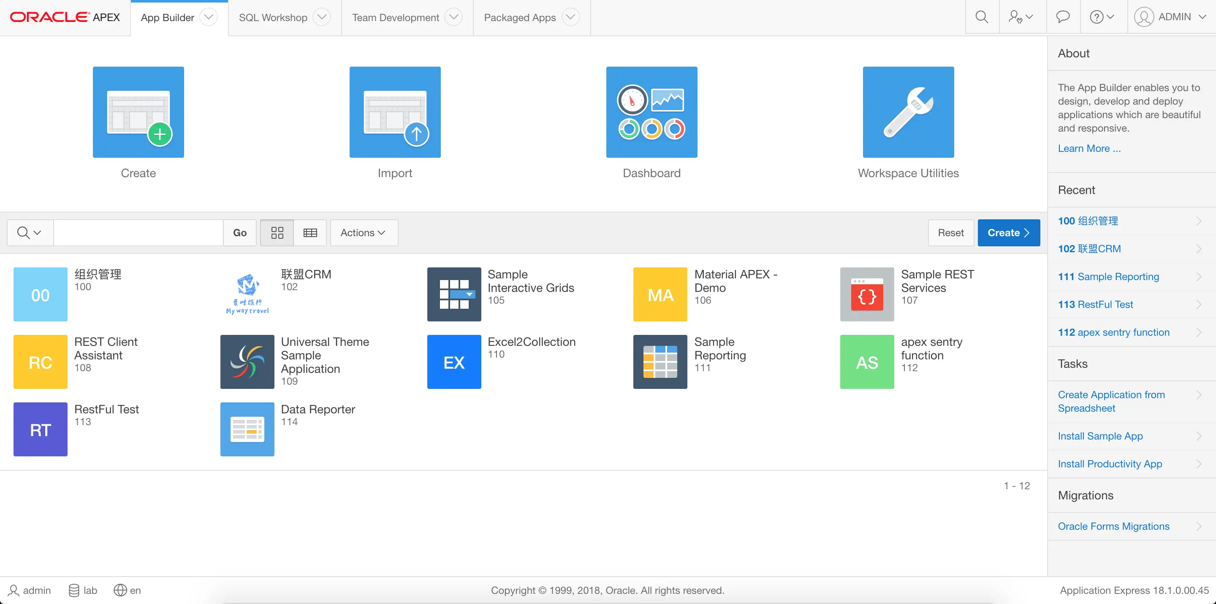Click the search magnifier in header

point(982,17)
